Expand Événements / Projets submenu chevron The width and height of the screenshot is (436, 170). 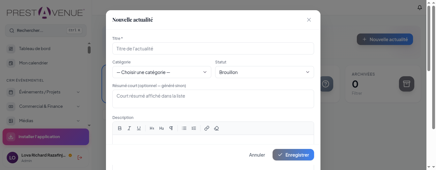(x=78, y=92)
